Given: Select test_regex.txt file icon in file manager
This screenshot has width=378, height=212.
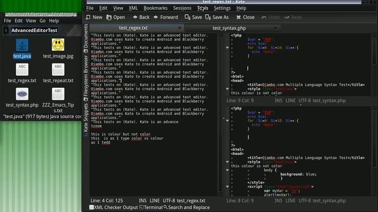Looking at the screenshot, I should pos(22,69).
